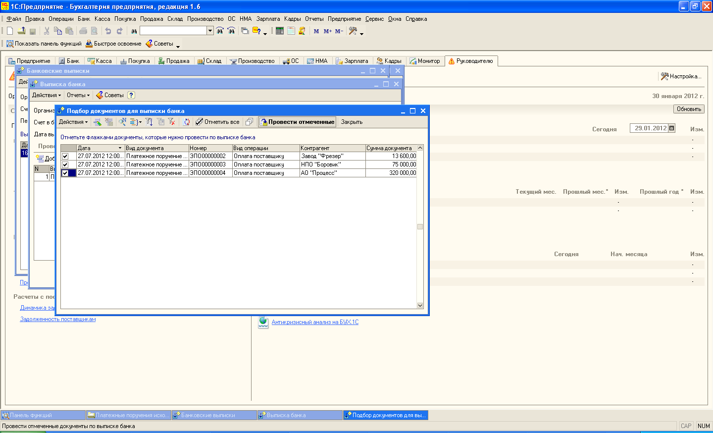The image size is (713, 433).
Task: Click Показать панель функций button
Action: [x=44, y=44]
